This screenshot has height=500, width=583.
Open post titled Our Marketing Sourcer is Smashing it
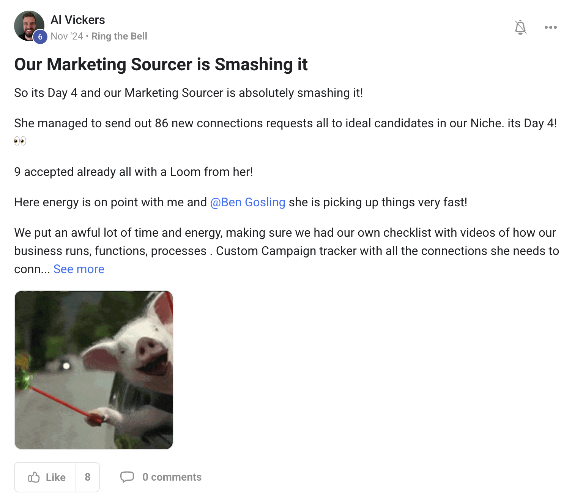click(x=161, y=64)
